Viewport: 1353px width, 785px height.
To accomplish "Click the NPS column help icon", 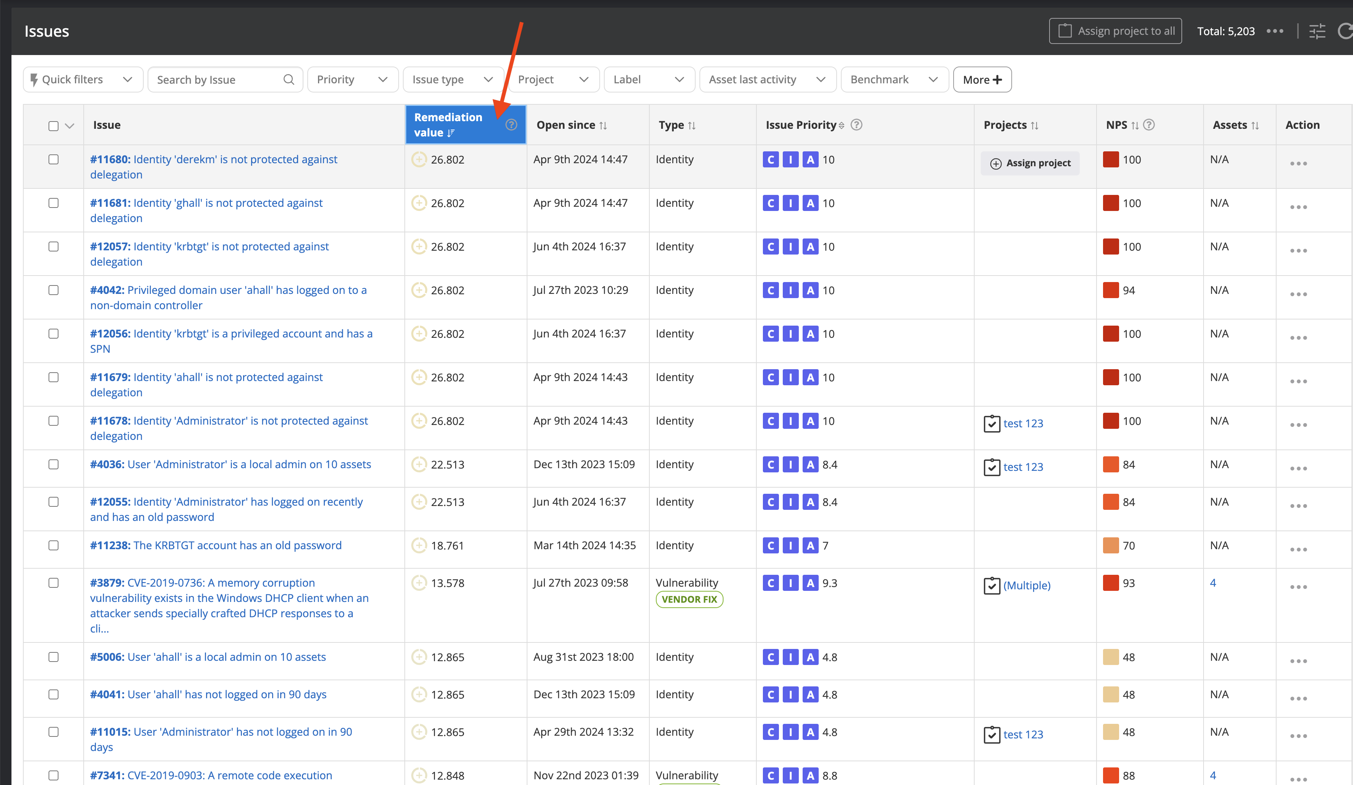I will (1149, 125).
